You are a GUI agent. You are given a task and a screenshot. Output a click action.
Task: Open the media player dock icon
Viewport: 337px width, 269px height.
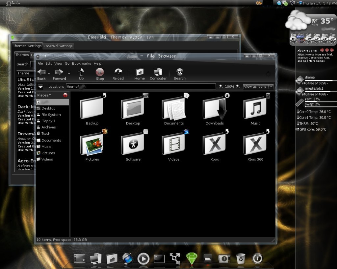143,259
